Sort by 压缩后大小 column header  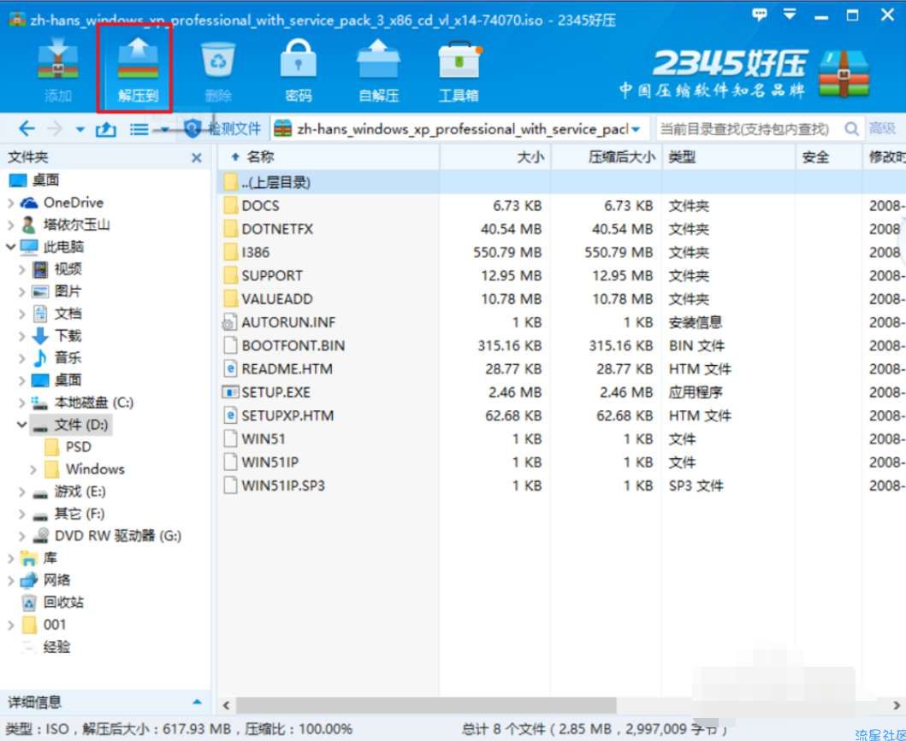pyautogui.click(x=606, y=157)
